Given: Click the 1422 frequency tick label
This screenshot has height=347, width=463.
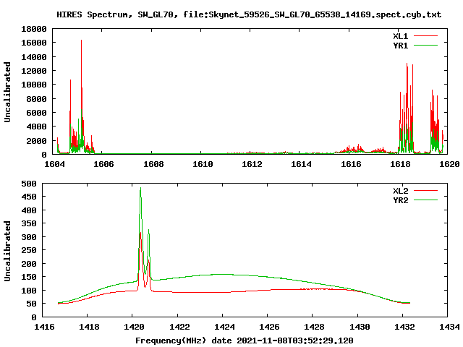Looking at the screenshot, I should (x=179, y=327).
